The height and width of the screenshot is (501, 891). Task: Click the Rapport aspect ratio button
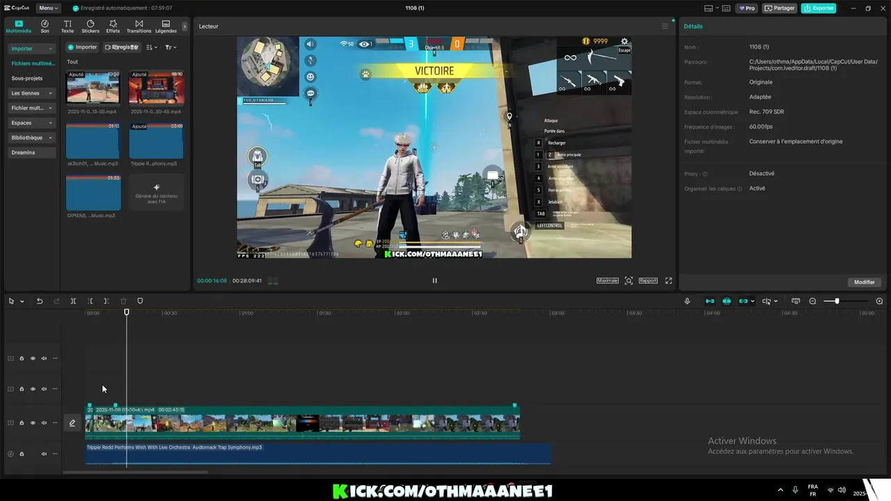tap(648, 280)
